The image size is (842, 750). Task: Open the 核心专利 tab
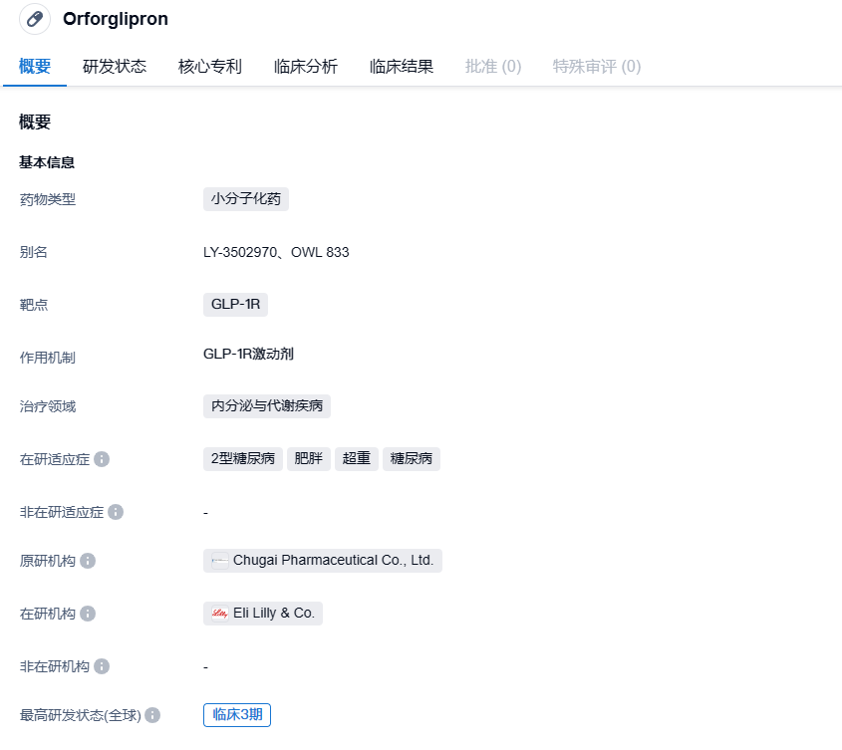pyautogui.click(x=210, y=67)
